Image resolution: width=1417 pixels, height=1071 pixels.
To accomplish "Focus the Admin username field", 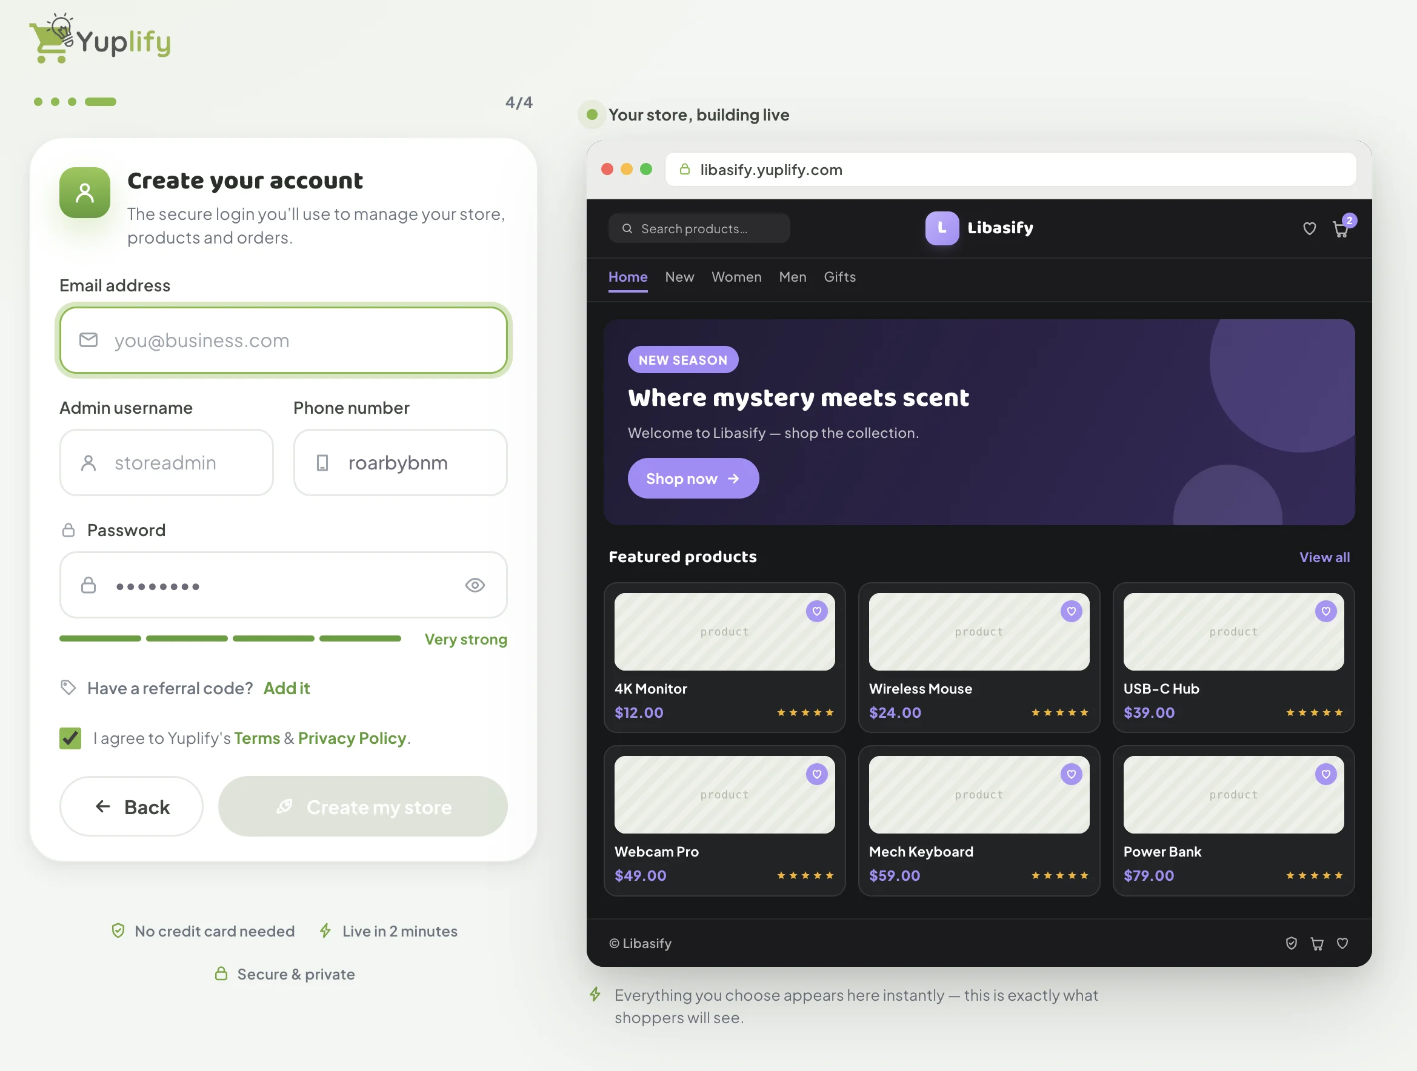I will click(x=167, y=463).
